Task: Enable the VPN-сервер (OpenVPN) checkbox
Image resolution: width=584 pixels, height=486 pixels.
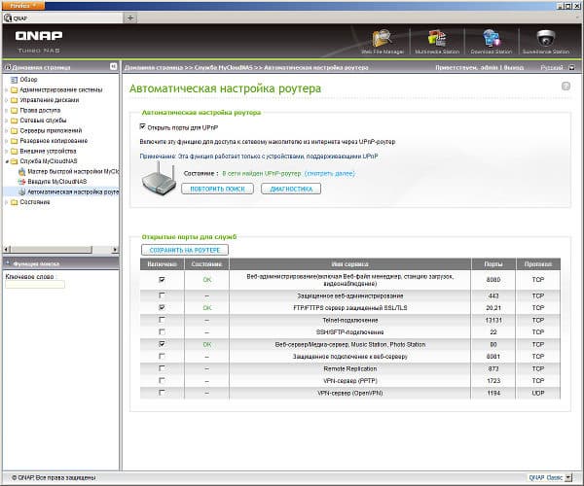Action: [162, 393]
